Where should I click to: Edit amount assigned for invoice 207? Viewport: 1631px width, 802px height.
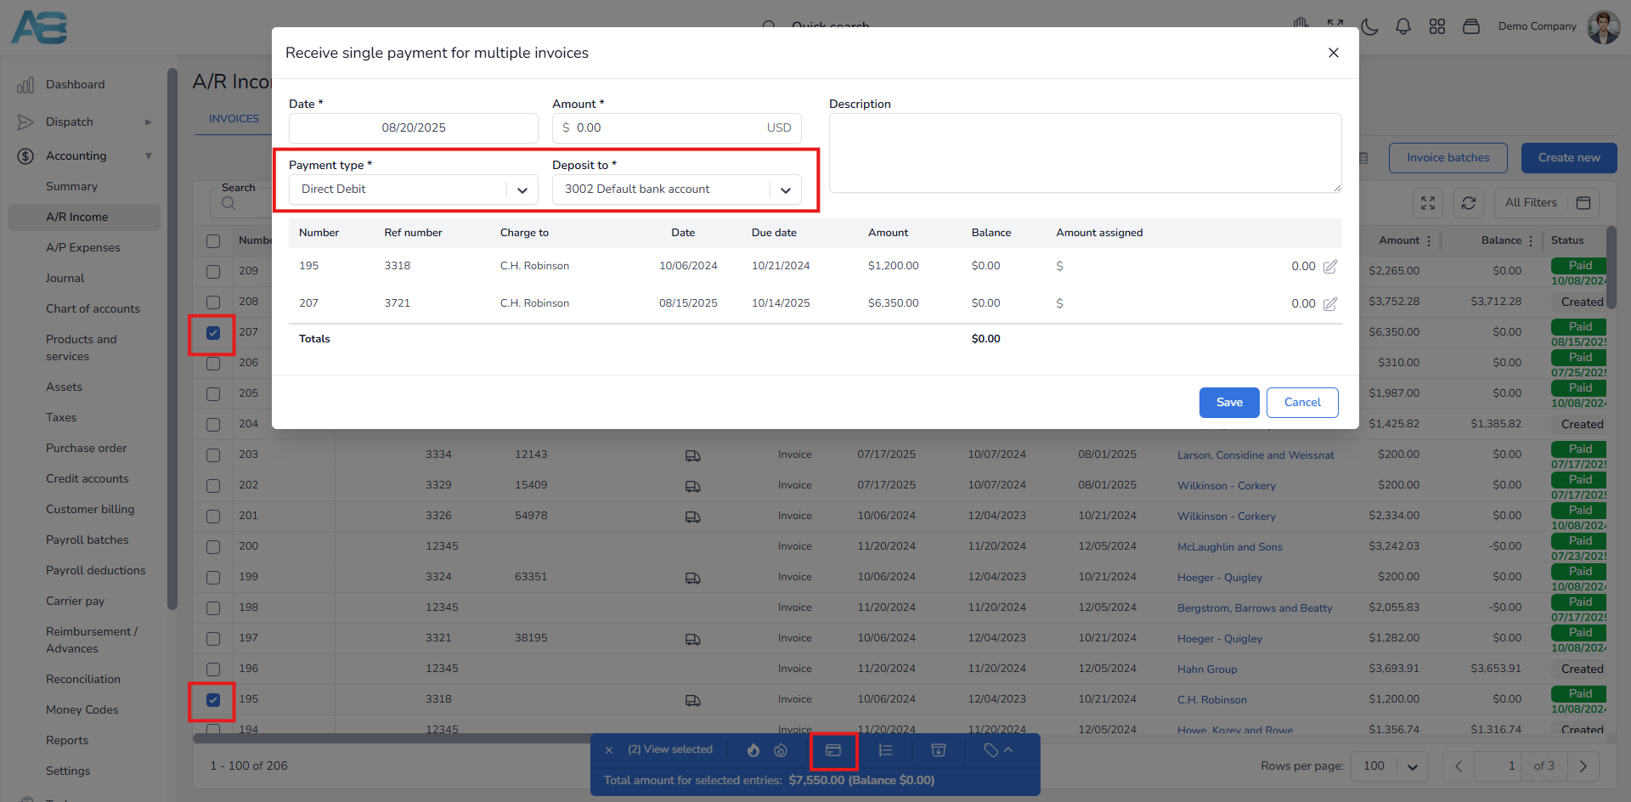click(x=1330, y=303)
